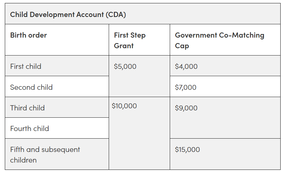This screenshot has width=287, height=175.
Task: Click the word Grant in header
Action: [x=124, y=46]
